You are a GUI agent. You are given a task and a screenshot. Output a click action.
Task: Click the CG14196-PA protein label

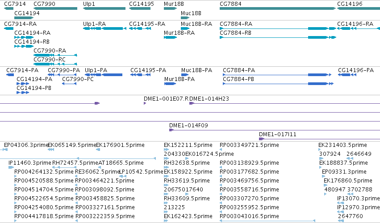(x=356, y=70)
